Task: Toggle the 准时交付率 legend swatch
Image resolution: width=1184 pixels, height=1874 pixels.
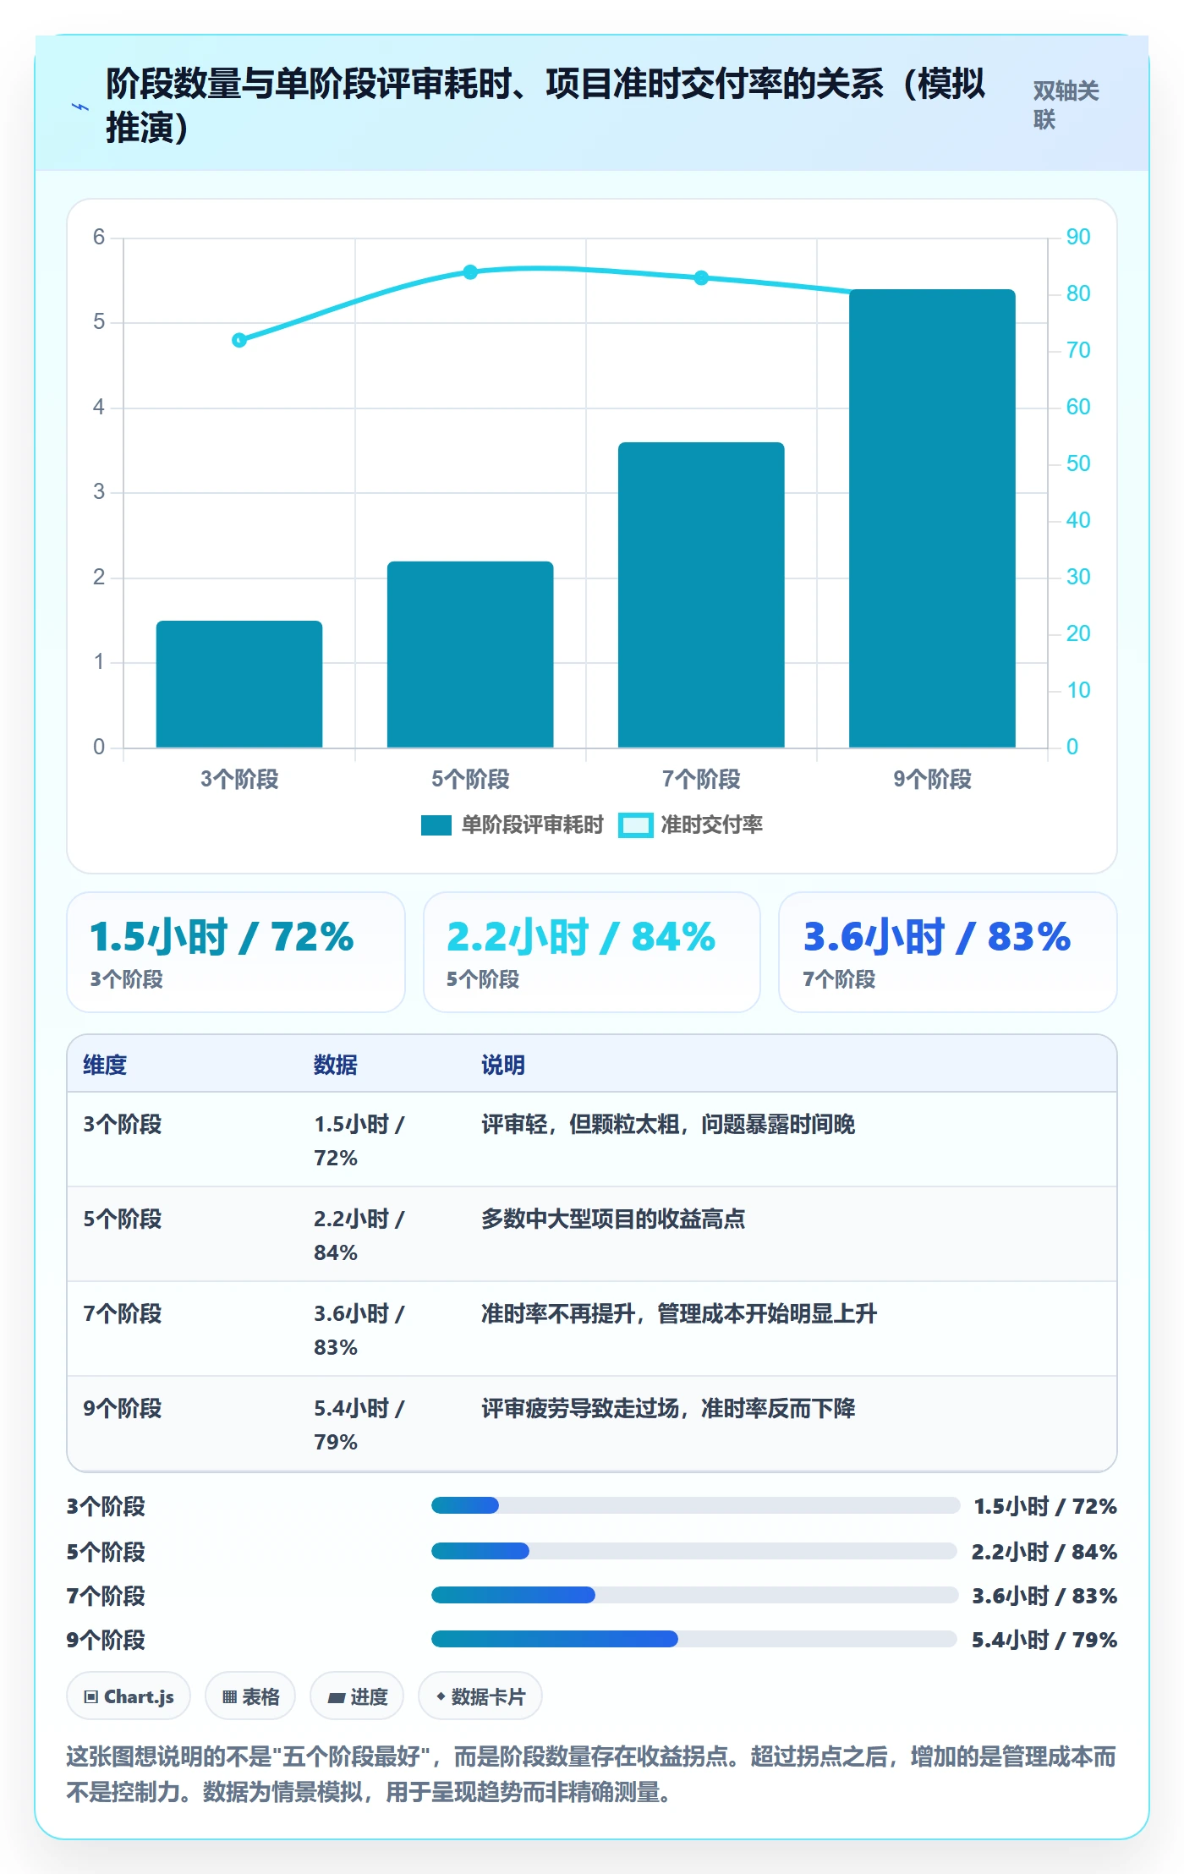Action: [x=635, y=825]
